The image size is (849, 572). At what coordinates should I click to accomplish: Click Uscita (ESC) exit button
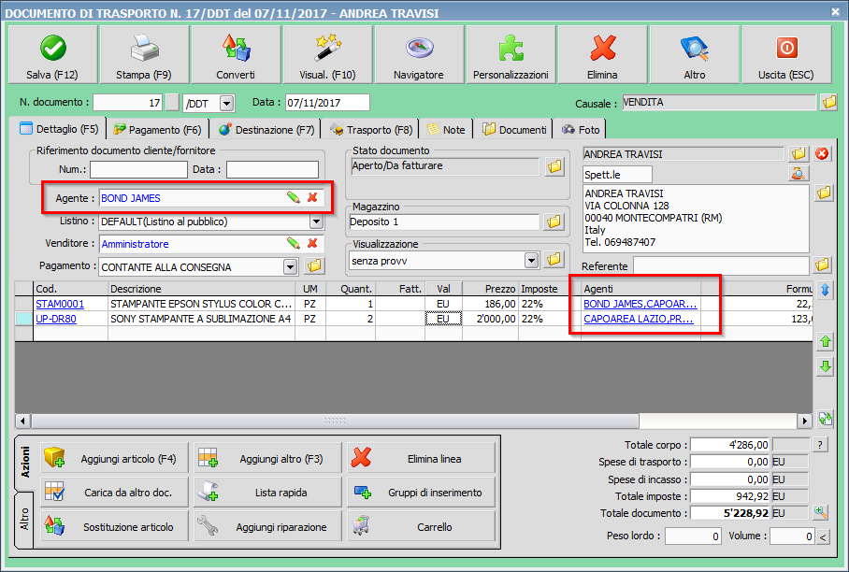[786, 54]
